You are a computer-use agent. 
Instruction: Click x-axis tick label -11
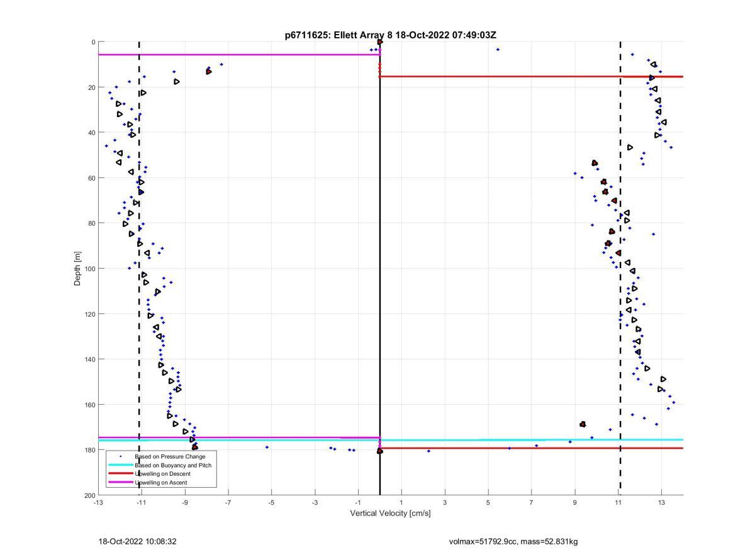click(x=142, y=502)
